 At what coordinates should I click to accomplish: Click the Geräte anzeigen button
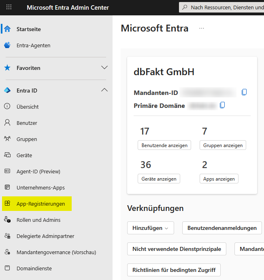coord(159,179)
